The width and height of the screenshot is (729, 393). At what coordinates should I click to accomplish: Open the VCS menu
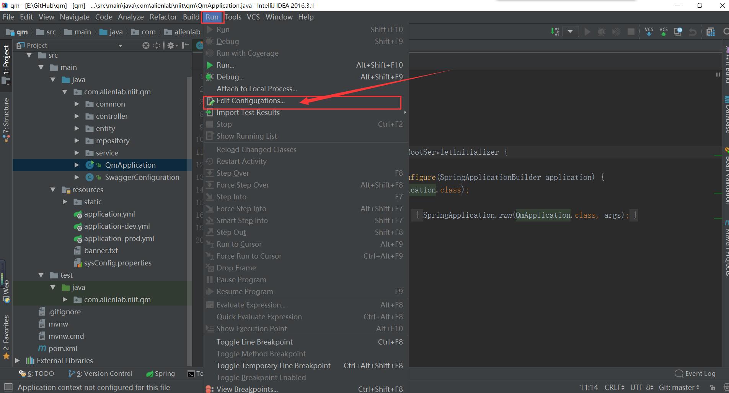(x=253, y=17)
